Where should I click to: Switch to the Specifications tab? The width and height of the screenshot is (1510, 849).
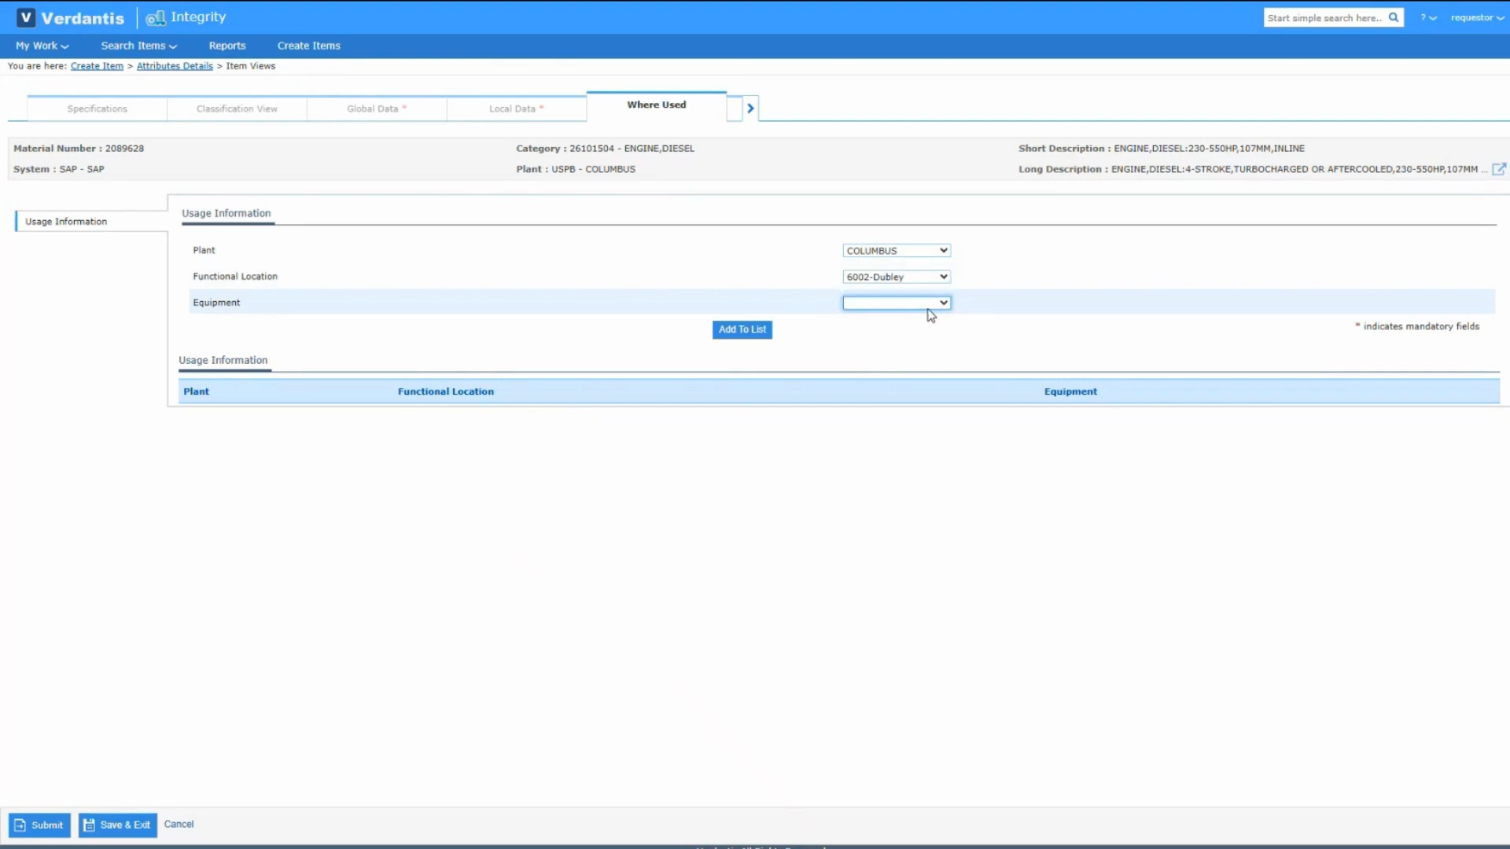click(97, 108)
